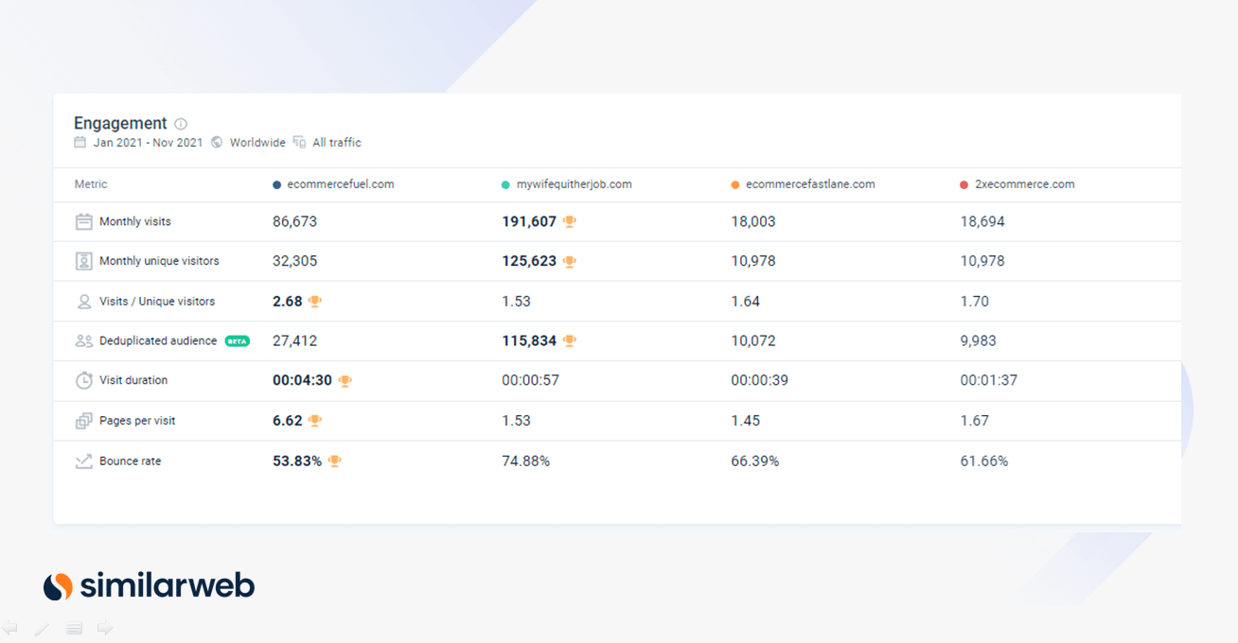Click the Visit duration clock icon
This screenshot has width=1238, height=643.
83,380
